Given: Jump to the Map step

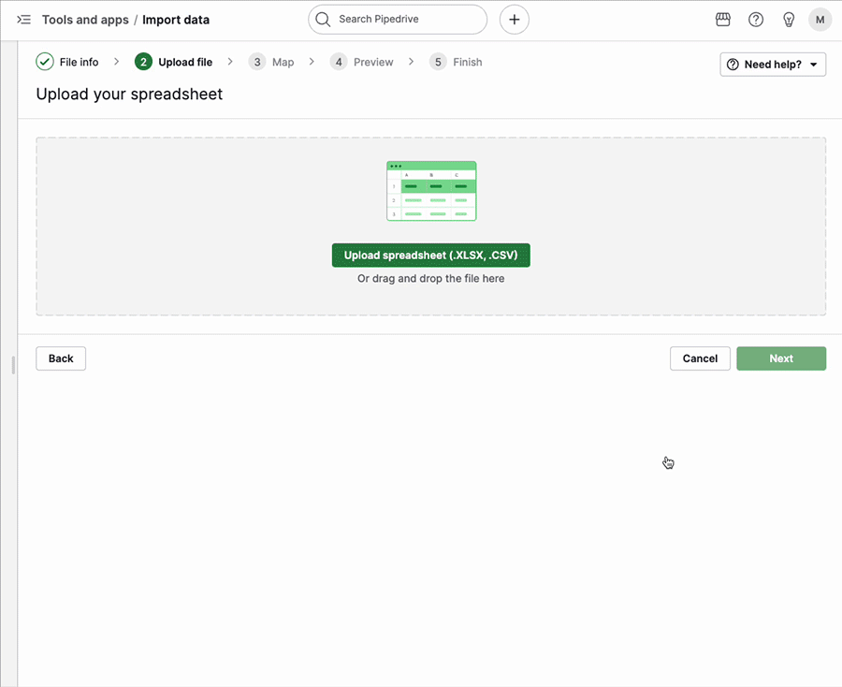Looking at the screenshot, I should [282, 62].
